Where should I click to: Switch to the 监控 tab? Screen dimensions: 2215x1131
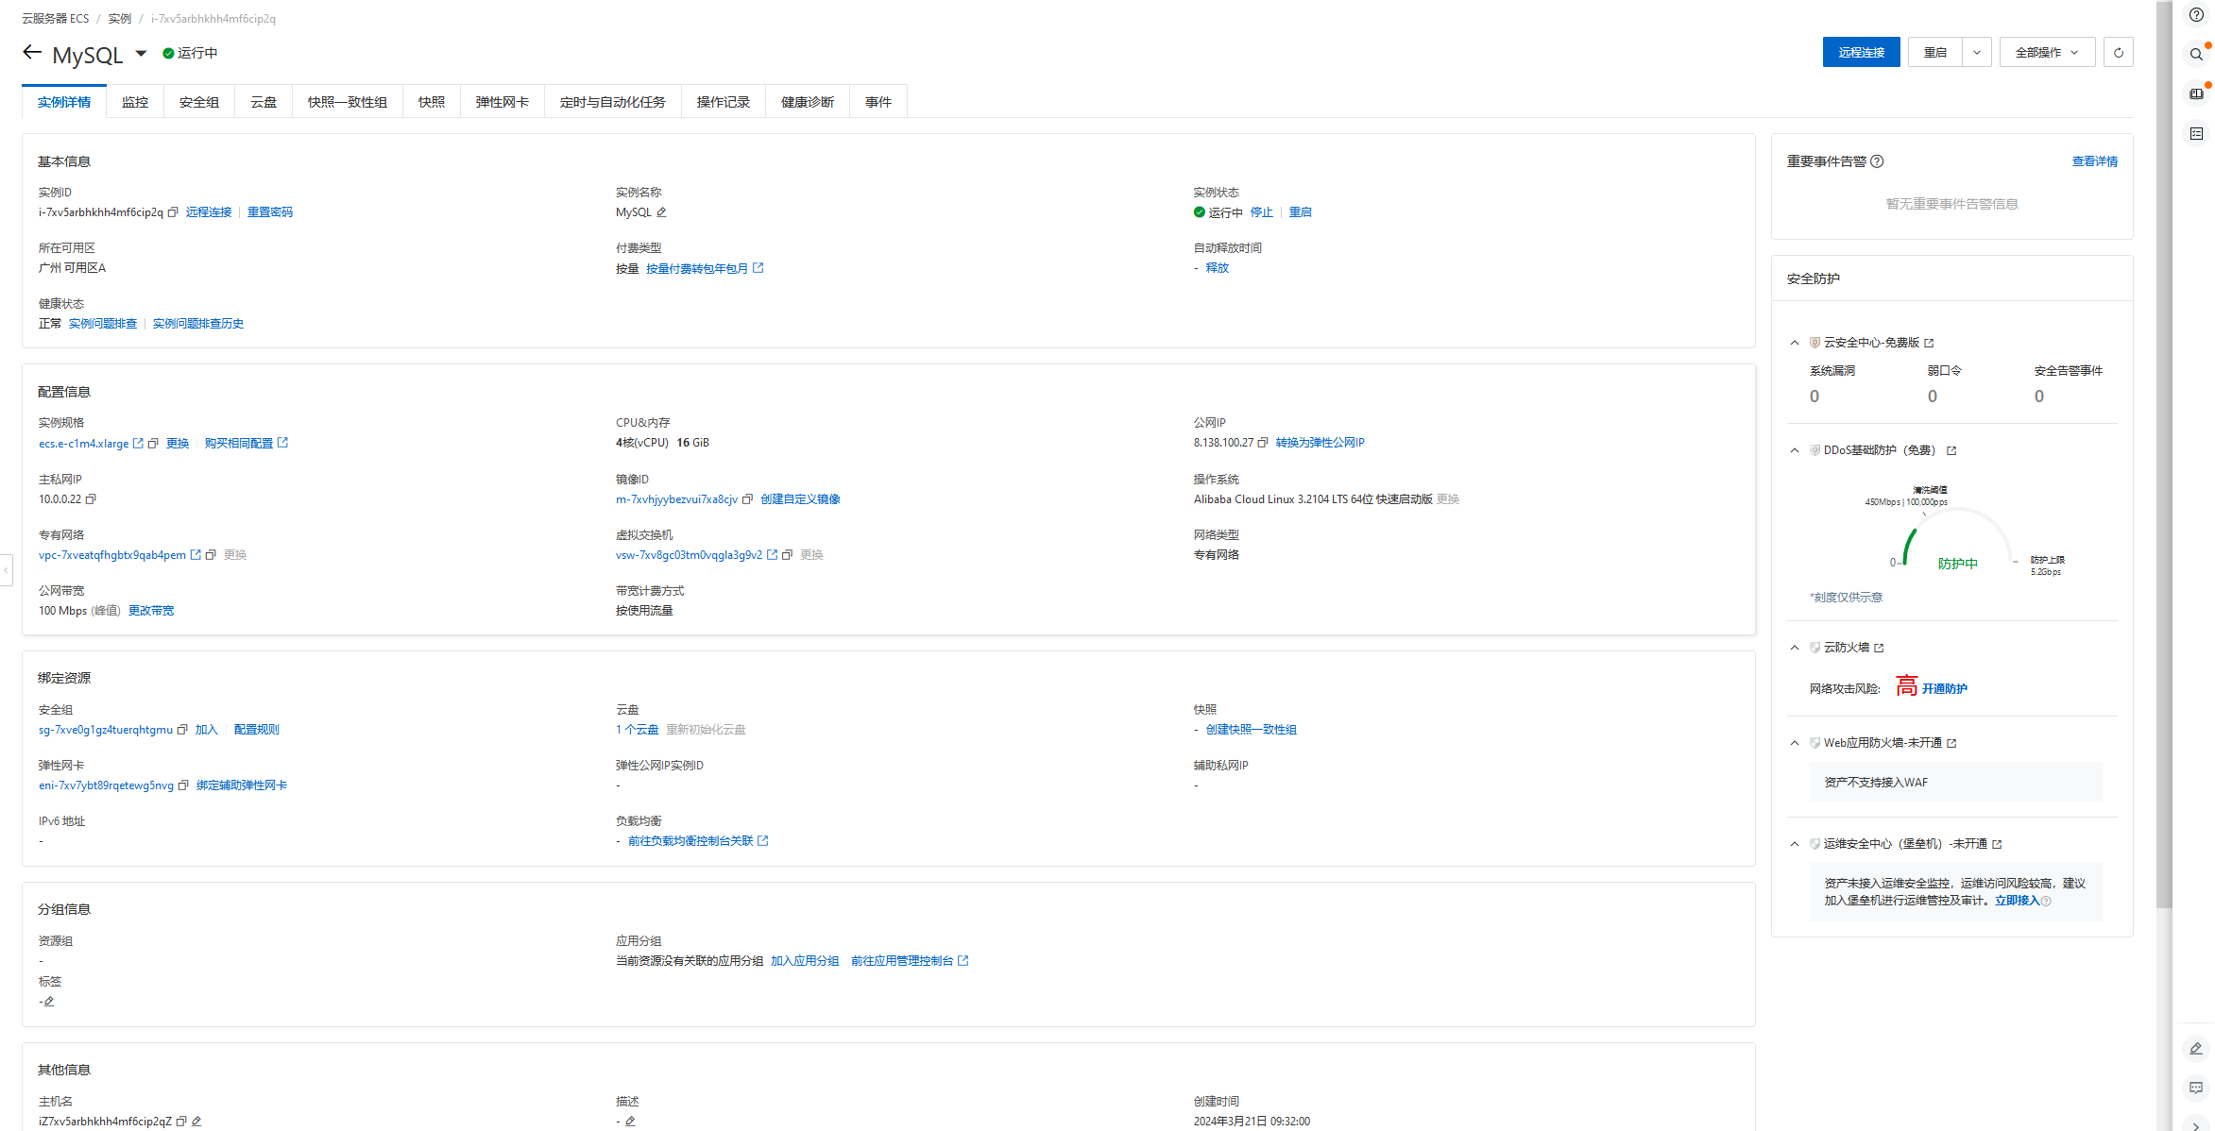(x=134, y=102)
